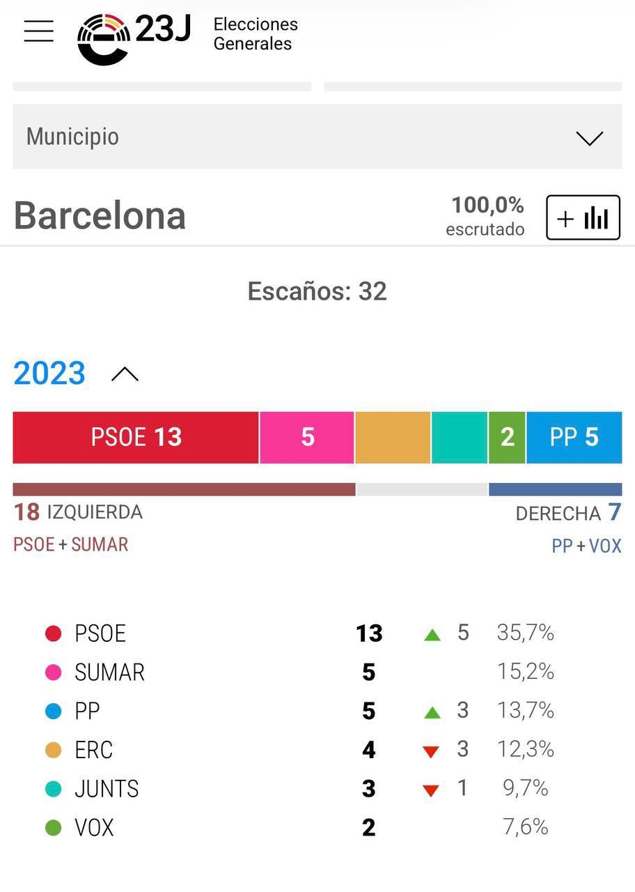Click the Izquierda bloc progress bar
Image resolution: width=635 pixels, height=892 pixels.
pos(184,489)
